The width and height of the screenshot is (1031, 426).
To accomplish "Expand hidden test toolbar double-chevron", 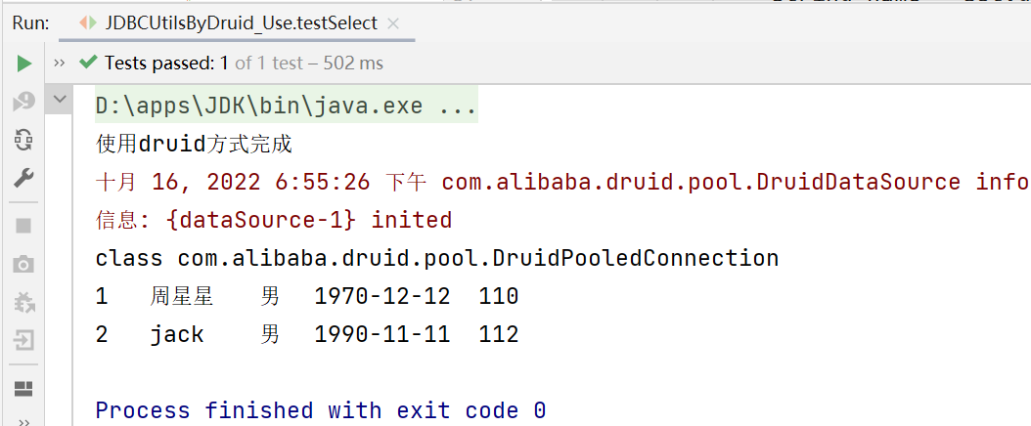I will pos(60,64).
